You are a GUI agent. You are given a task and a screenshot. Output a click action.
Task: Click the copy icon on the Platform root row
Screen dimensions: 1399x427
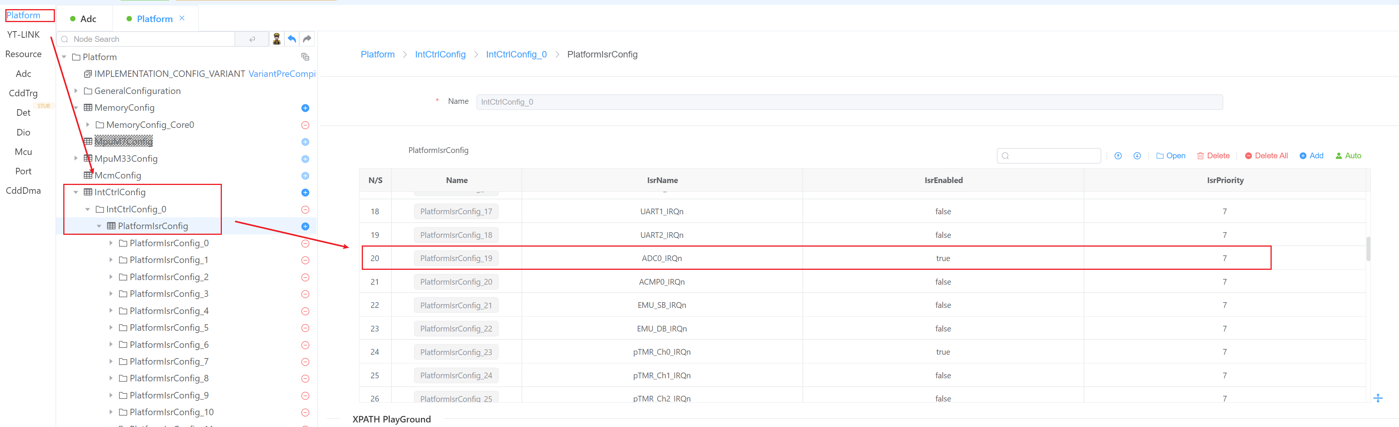[x=305, y=57]
